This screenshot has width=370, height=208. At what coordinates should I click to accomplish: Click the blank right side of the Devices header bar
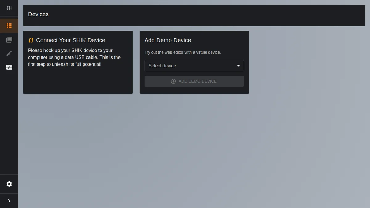point(247,15)
